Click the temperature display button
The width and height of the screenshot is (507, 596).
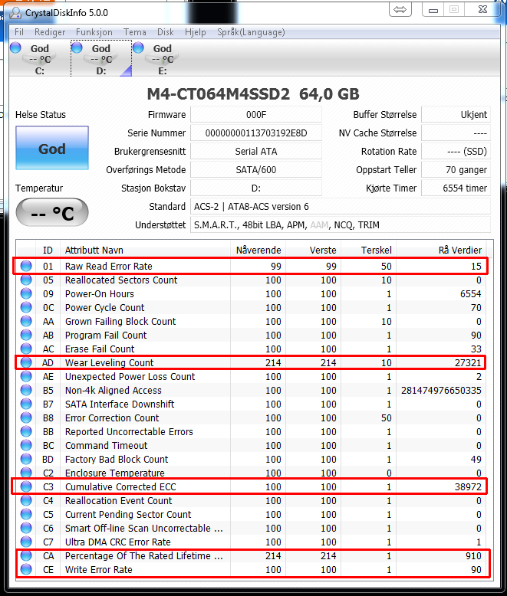pos(52,212)
